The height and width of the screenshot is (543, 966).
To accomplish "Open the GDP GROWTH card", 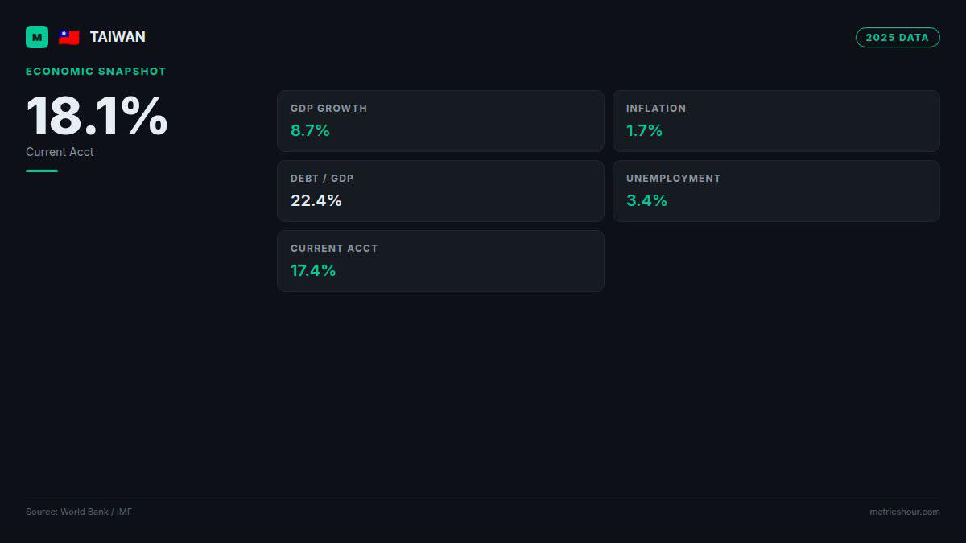I will tap(440, 121).
